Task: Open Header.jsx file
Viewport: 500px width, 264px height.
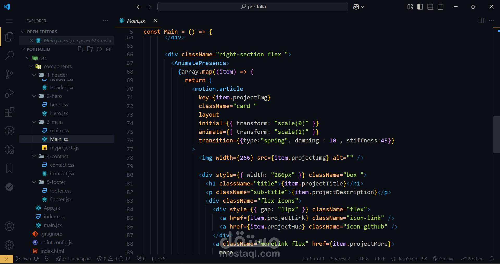Action: pos(61,88)
